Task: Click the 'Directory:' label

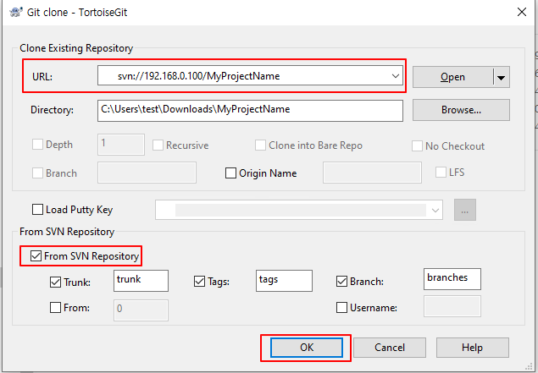Action: [53, 110]
